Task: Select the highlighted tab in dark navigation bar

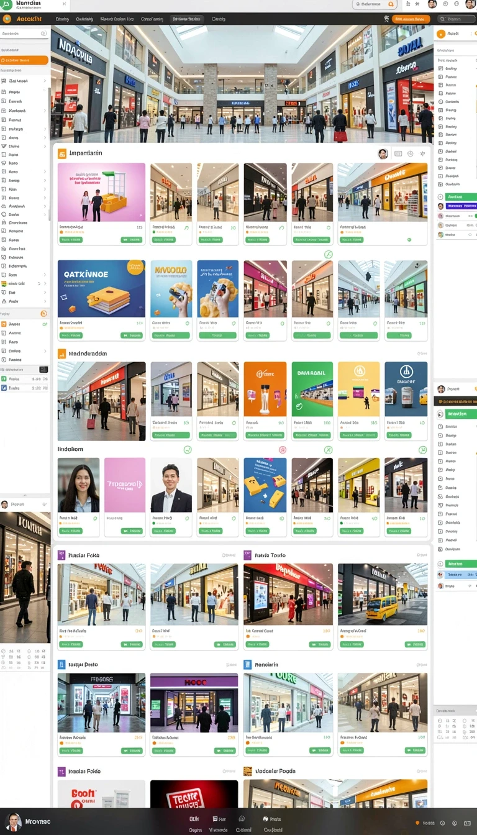Action: [x=187, y=19]
